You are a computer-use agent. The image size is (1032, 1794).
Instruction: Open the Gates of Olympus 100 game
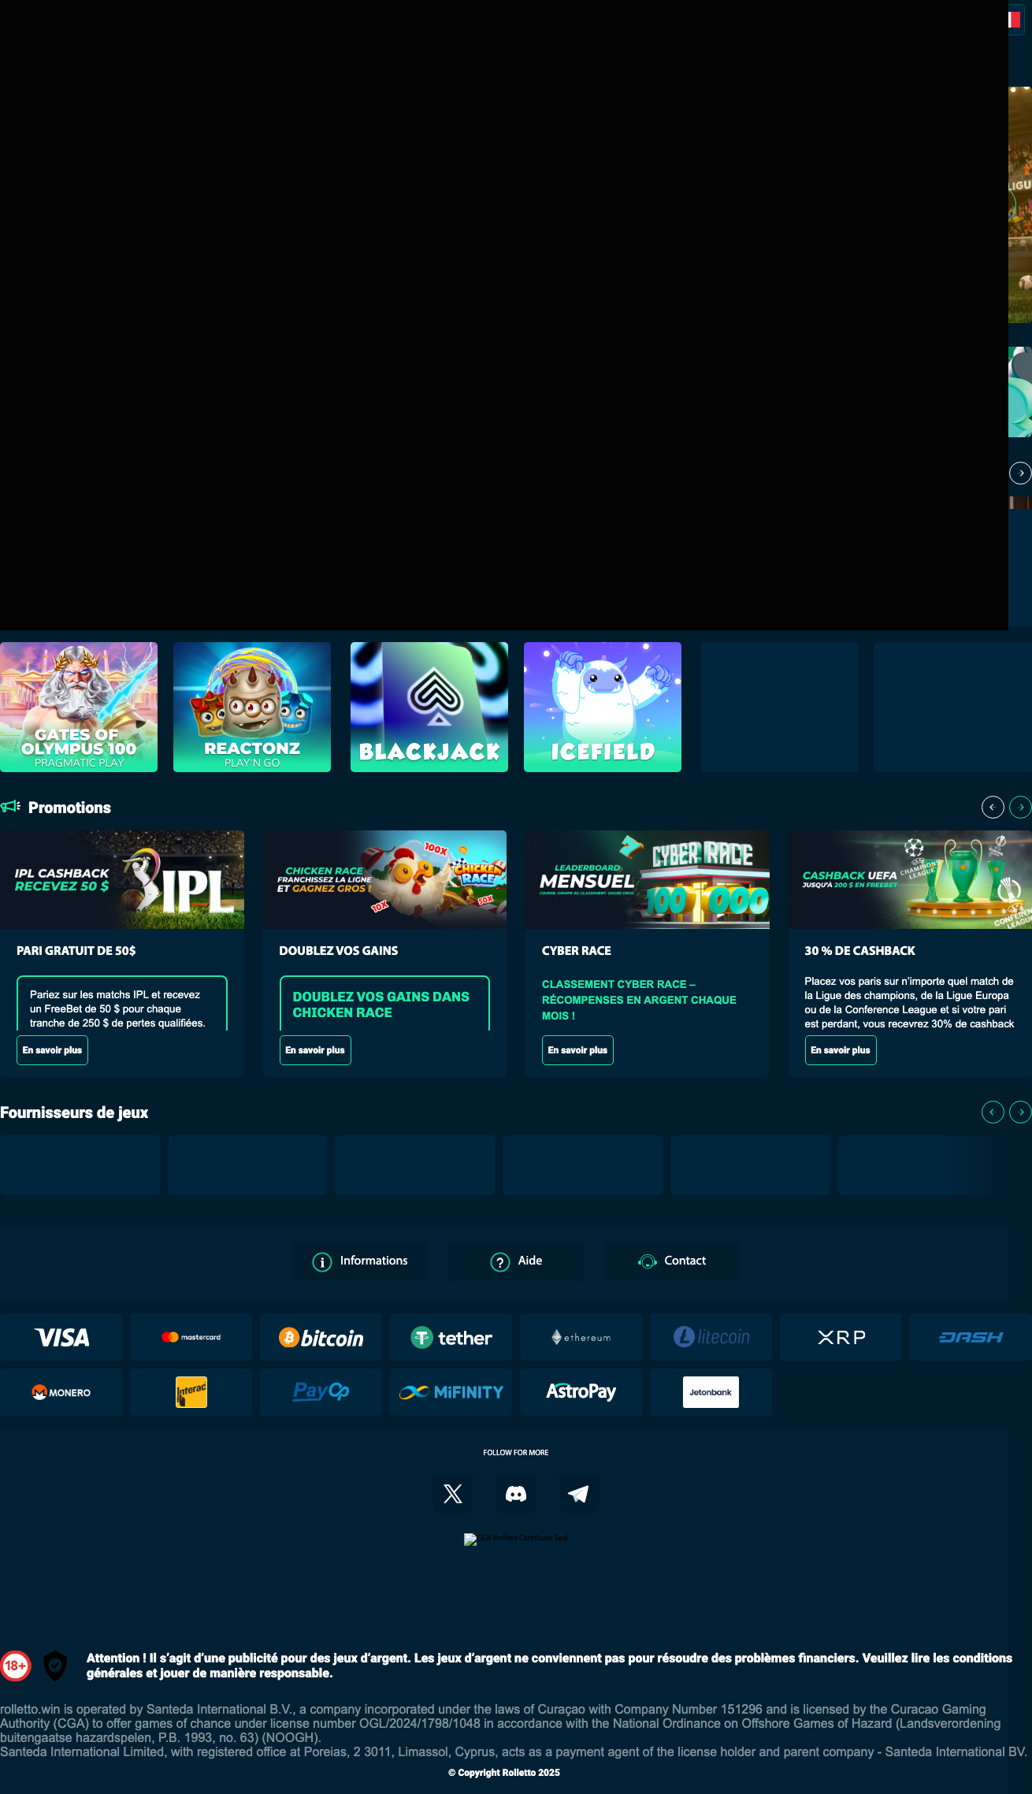[79, 707]
